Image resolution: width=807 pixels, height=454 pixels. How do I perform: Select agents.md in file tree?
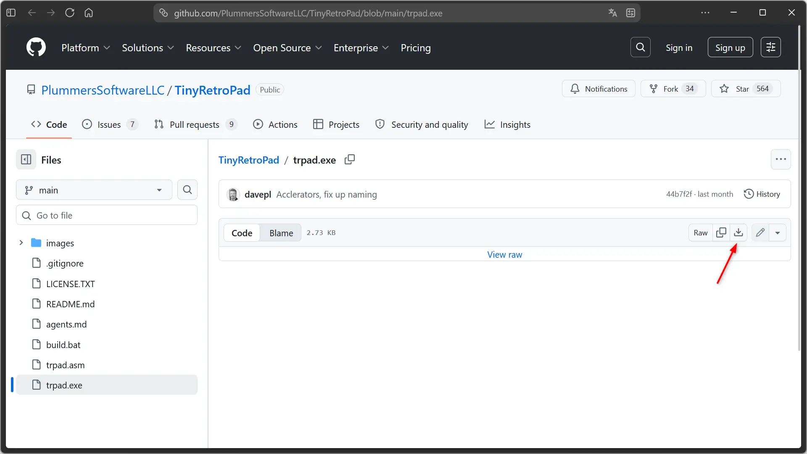click(107, 324)
